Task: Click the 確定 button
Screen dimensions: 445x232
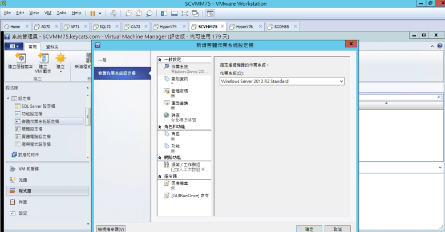Action: click(x=309, y=229)
